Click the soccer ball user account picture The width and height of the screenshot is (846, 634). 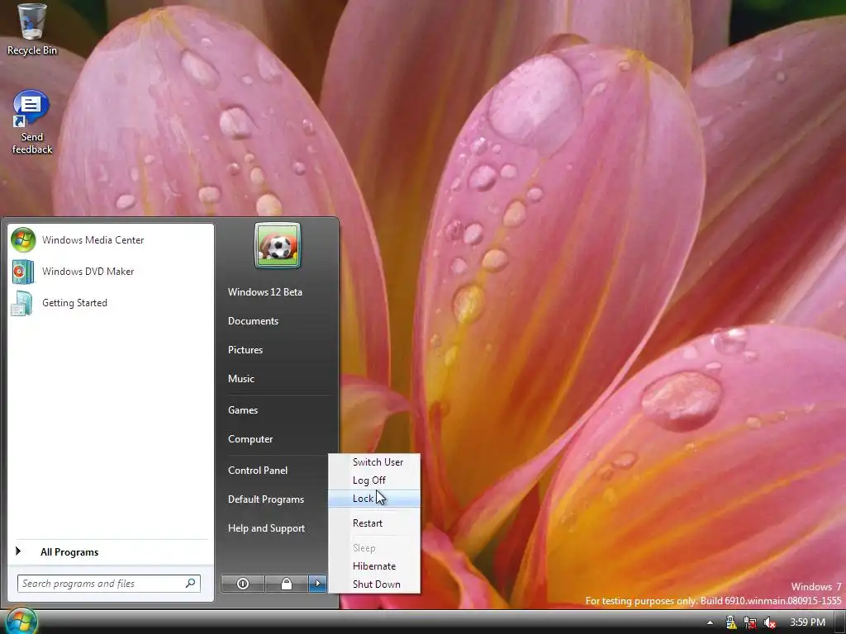click(278, 246)
